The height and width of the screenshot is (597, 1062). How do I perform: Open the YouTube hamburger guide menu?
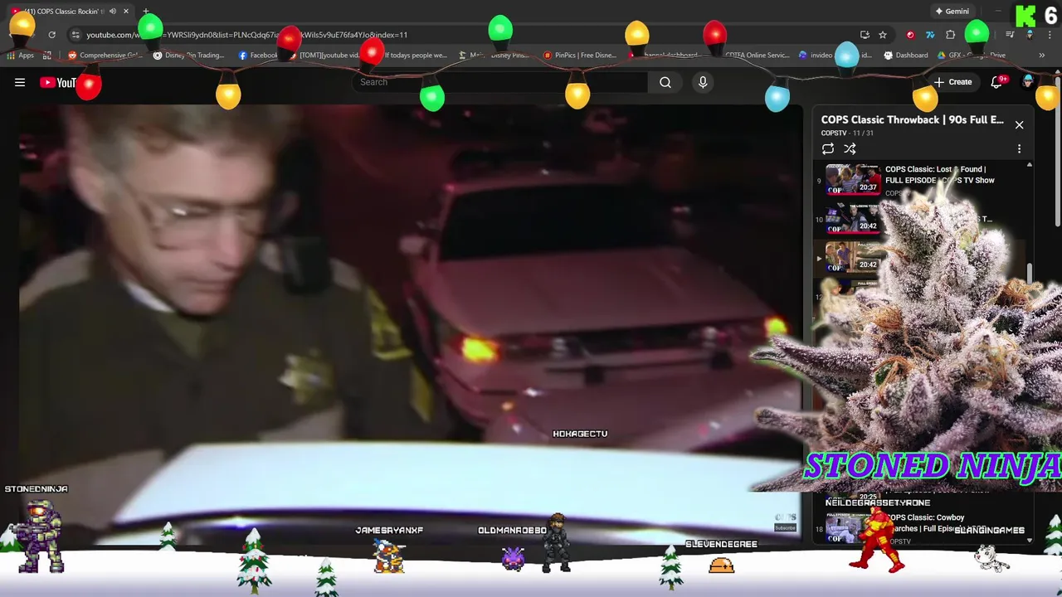click(x=20, y=82)
